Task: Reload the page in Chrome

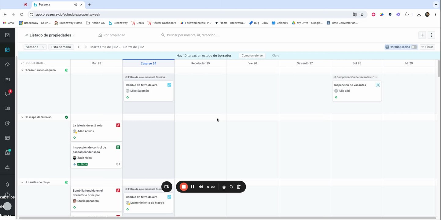Action: click(x=21, y=14)
